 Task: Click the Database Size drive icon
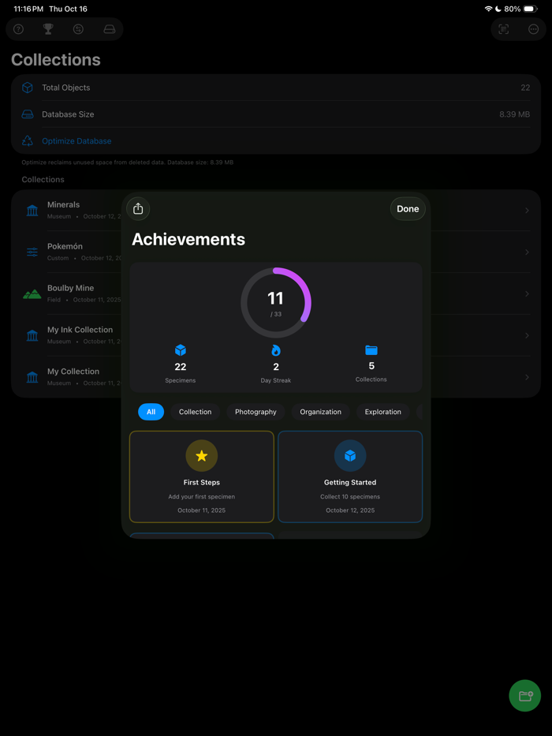point(28,114)
